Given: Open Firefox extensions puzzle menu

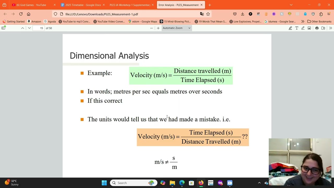Looking at the screenshot, I should (321, 14).
